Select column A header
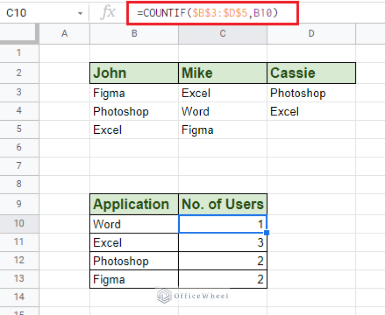Screen dimensions: 385x315 point(64,34)
